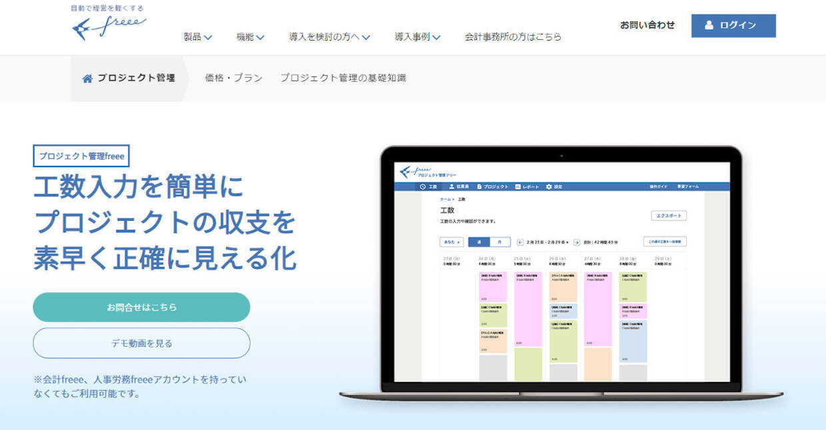Select the 月 view toggle in the laptop mockup
This screenshot has height=430, width=826.
tap(500, 242)
